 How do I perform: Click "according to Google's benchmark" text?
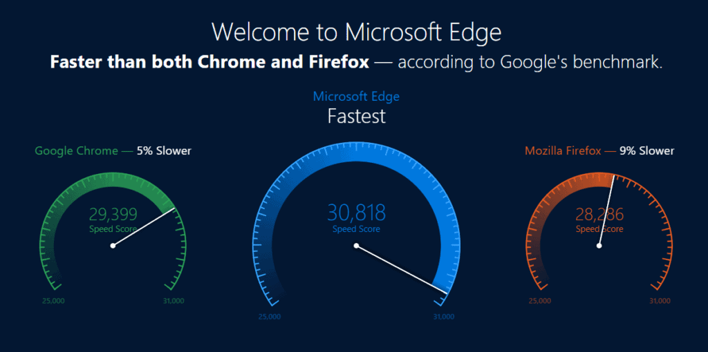click(530, 62)
